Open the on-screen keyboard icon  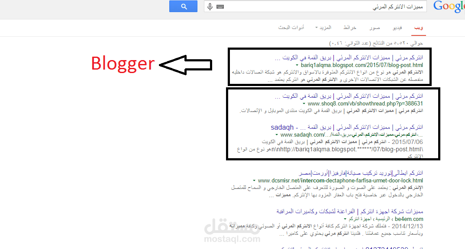220,6
